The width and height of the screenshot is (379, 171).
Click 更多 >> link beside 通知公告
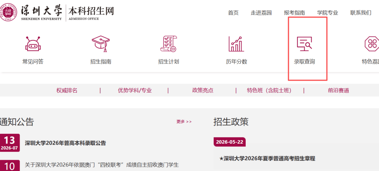184,122
